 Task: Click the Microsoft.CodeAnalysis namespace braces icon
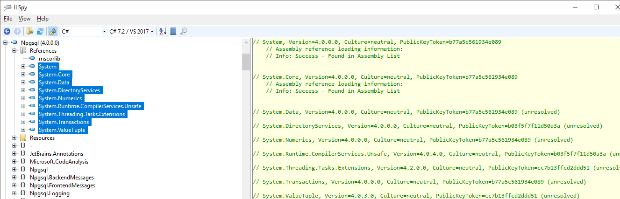[22, 162]
